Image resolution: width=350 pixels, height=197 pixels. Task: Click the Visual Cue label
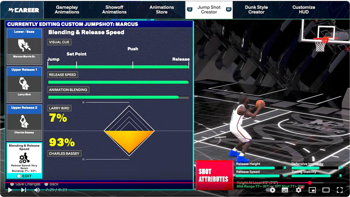tap(59, 42)
